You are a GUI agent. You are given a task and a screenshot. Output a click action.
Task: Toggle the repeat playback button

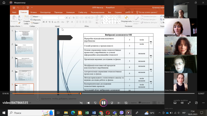click(126, 103)
